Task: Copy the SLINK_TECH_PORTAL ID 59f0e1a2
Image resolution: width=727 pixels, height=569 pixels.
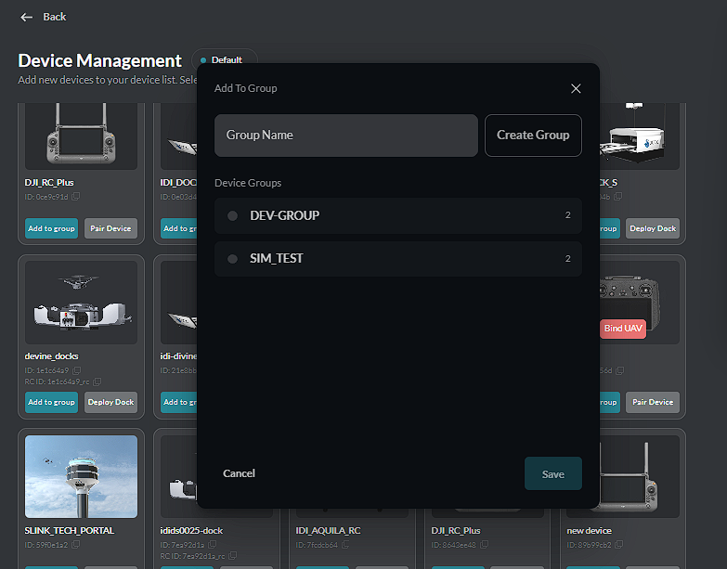Action: (x=75, y=545)
